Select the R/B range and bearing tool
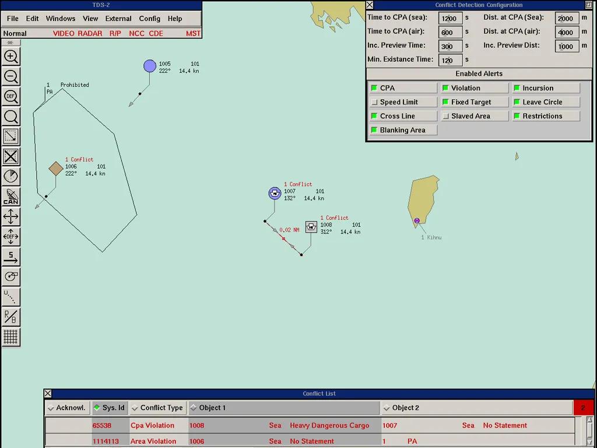The width and height of the screenshot is (597, 448). pyautogui.click(x=11, y=317)
